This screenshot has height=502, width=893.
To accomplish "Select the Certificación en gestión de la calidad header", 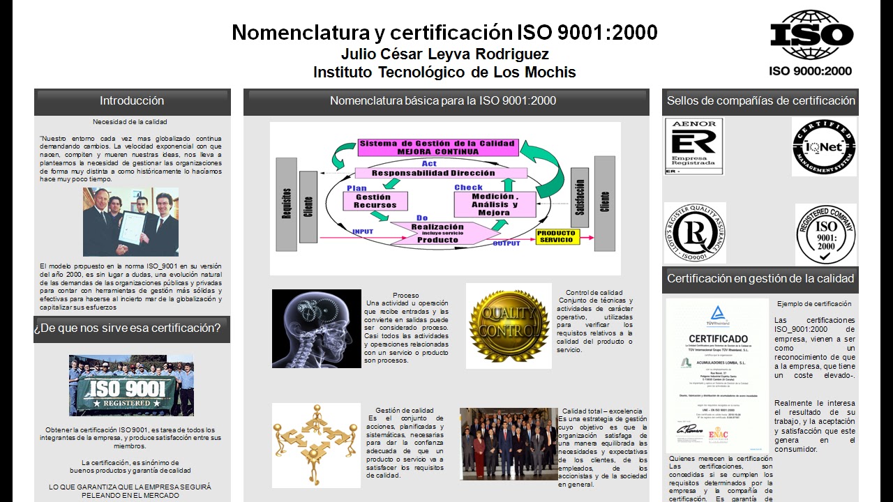I will click(x=760, y=278).
